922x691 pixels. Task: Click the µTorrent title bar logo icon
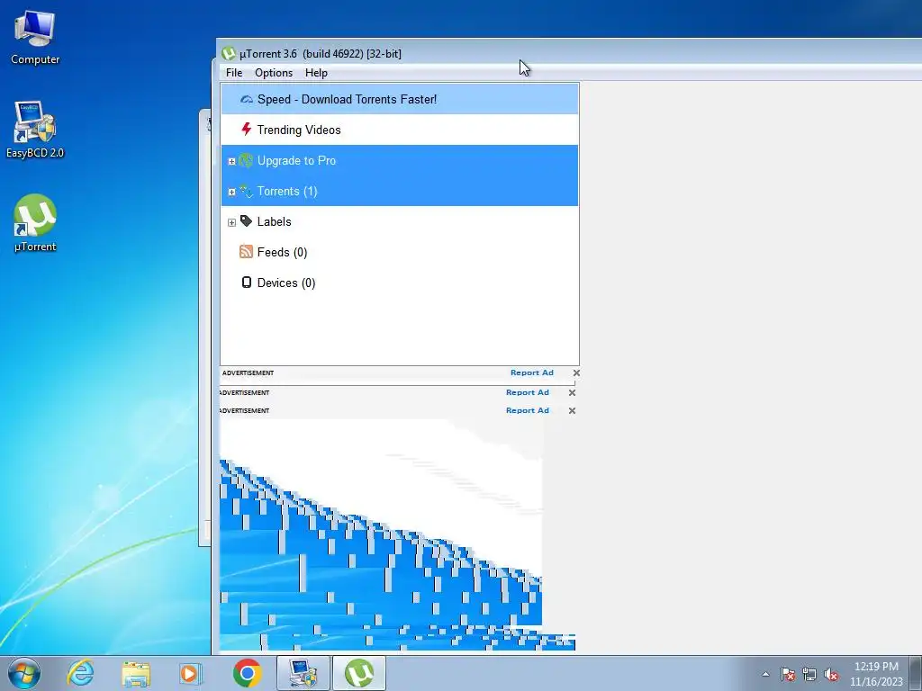point(228,53)
